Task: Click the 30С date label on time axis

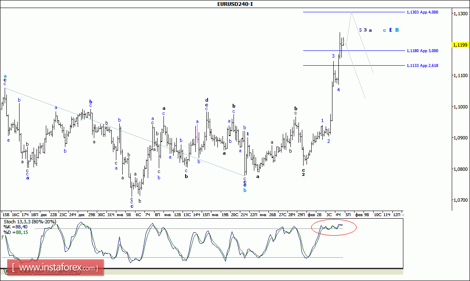Action: click(x=101, y=214)
